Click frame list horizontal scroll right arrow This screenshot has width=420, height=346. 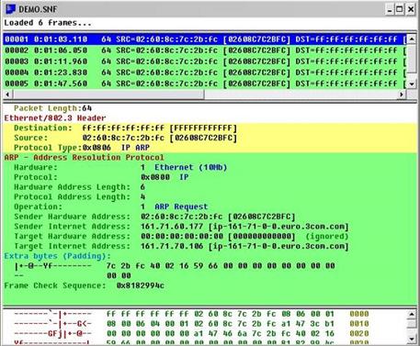click(402, 95)
